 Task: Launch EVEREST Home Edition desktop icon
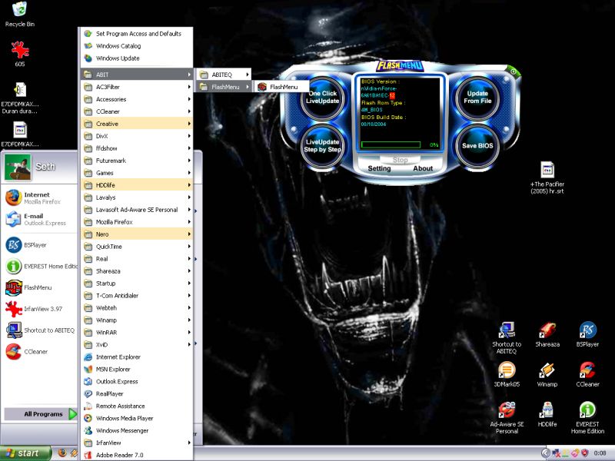(587, 410)
